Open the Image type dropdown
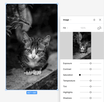Screen dimensions: 104x102 tap(67, 20)
